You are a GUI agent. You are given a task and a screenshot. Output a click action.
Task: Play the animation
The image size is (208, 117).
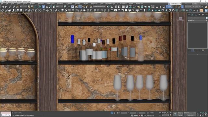(x=165, y=113)
